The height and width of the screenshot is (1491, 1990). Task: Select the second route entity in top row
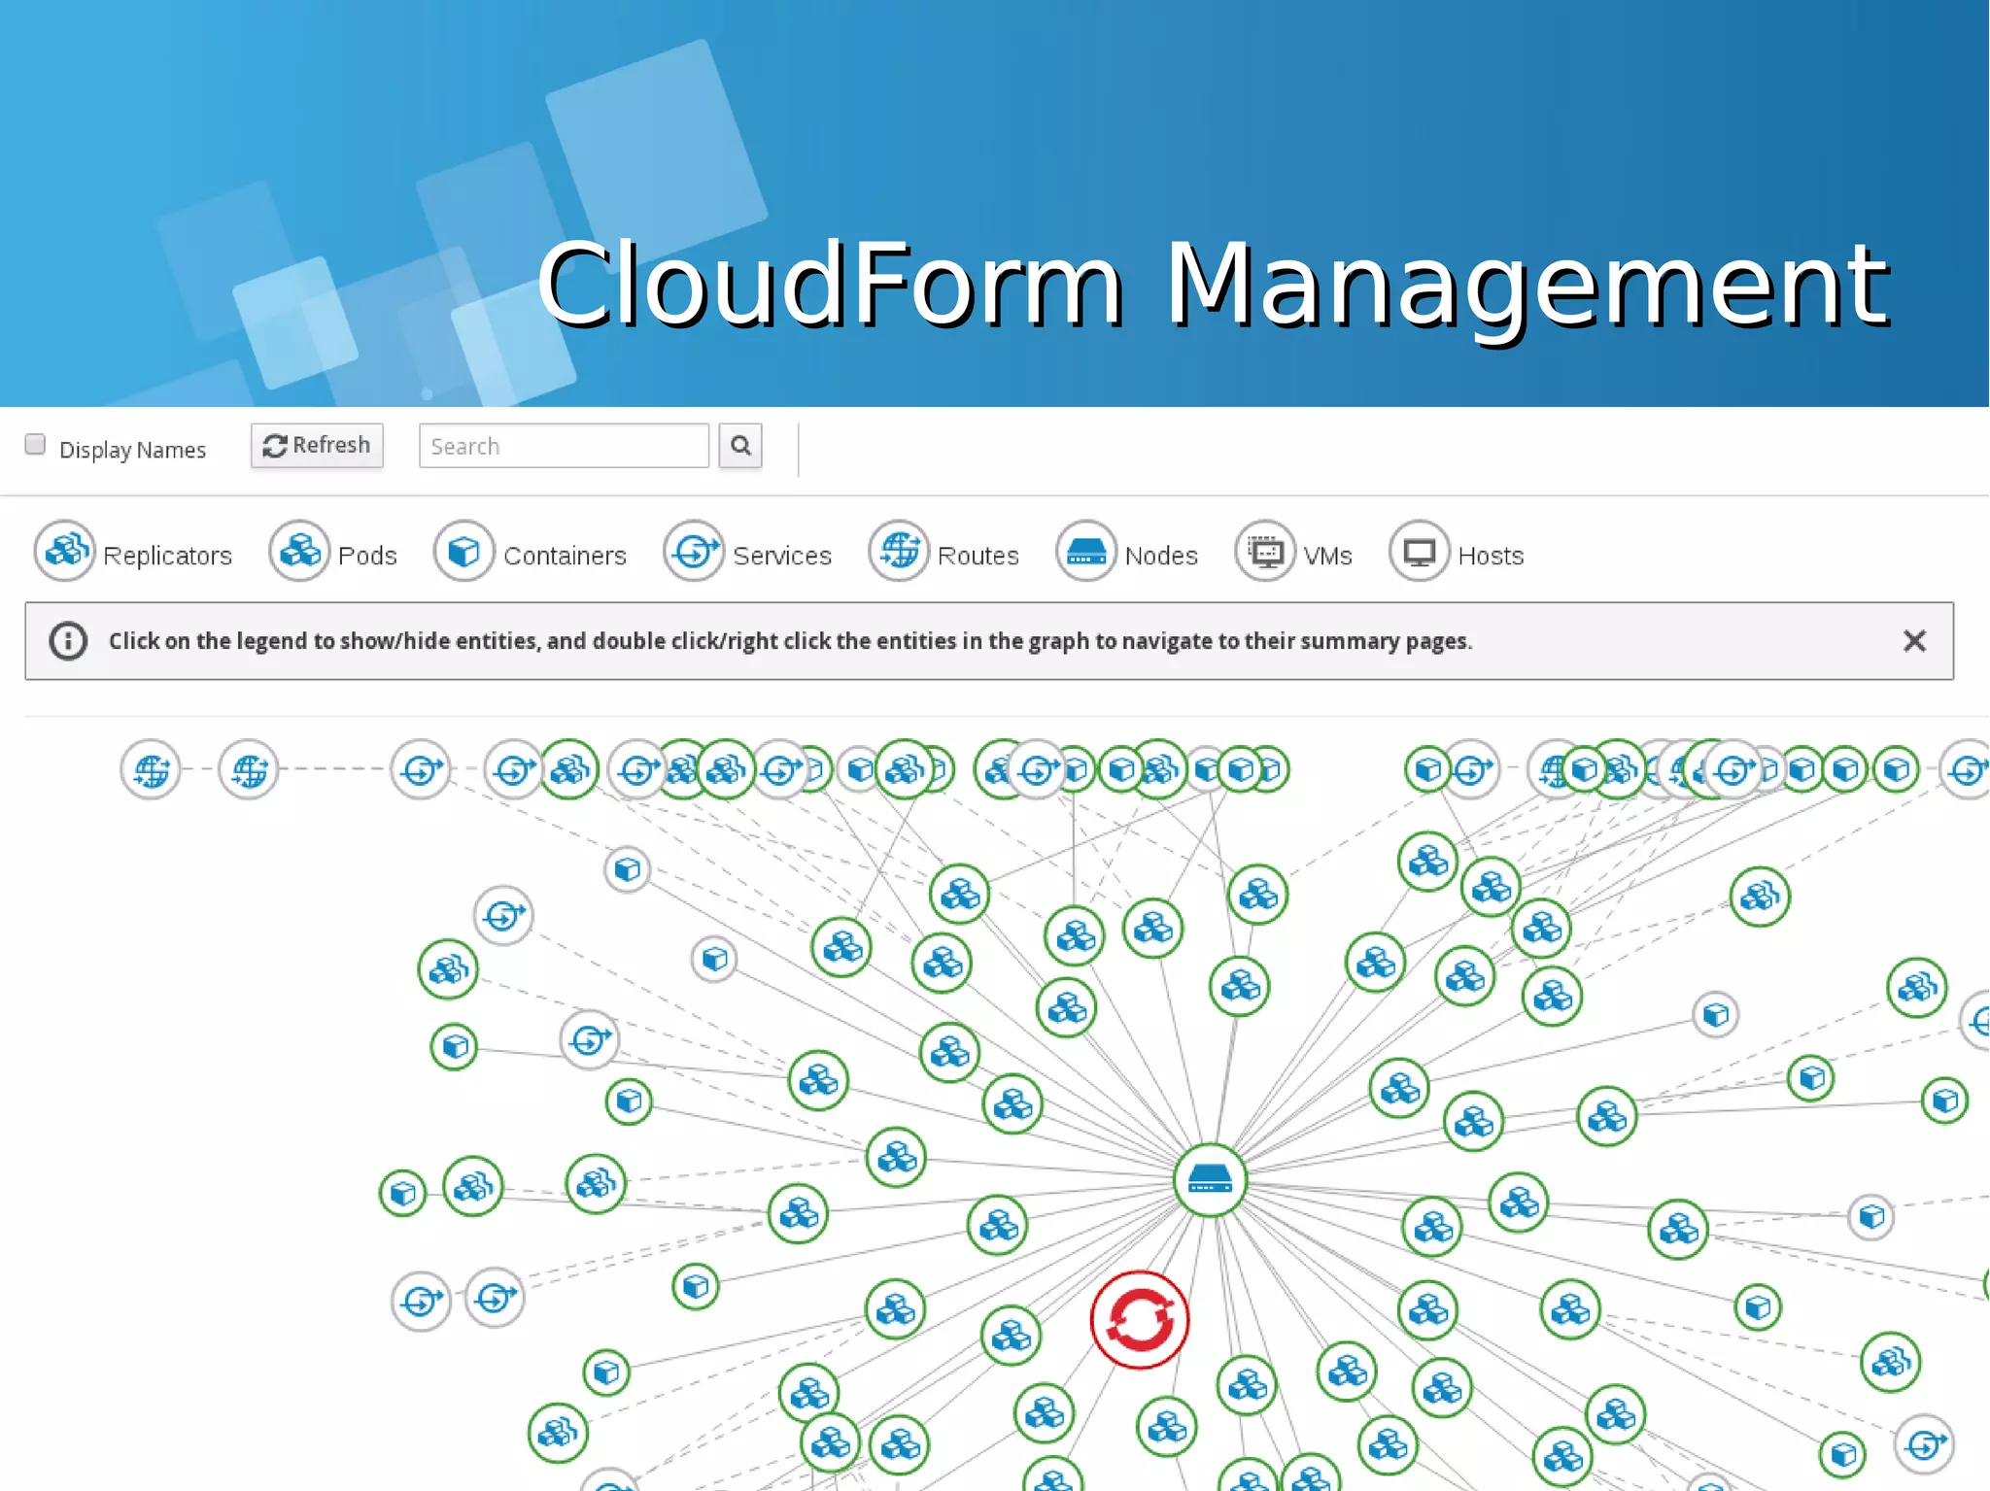click(x=249, y=771)
